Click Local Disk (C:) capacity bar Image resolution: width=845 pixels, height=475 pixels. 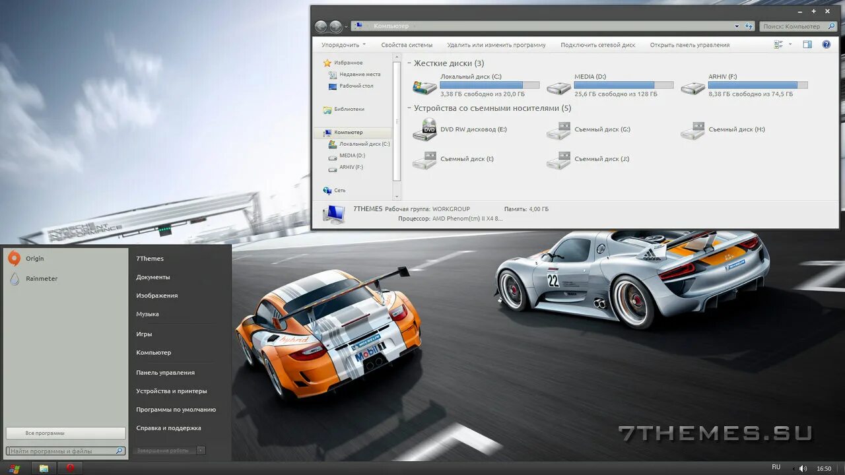(490, 85)
